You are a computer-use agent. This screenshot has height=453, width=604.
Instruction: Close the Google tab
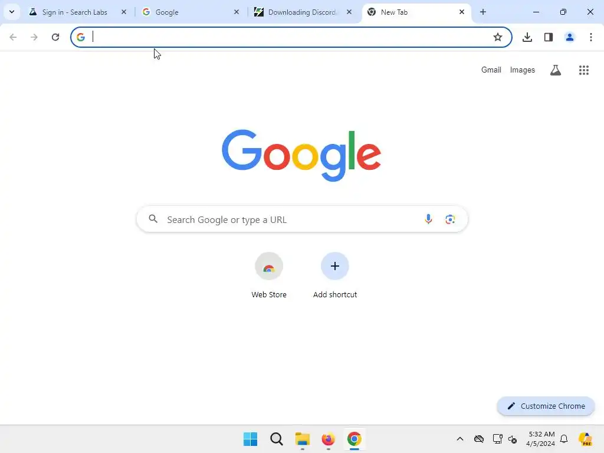(237, 12)
